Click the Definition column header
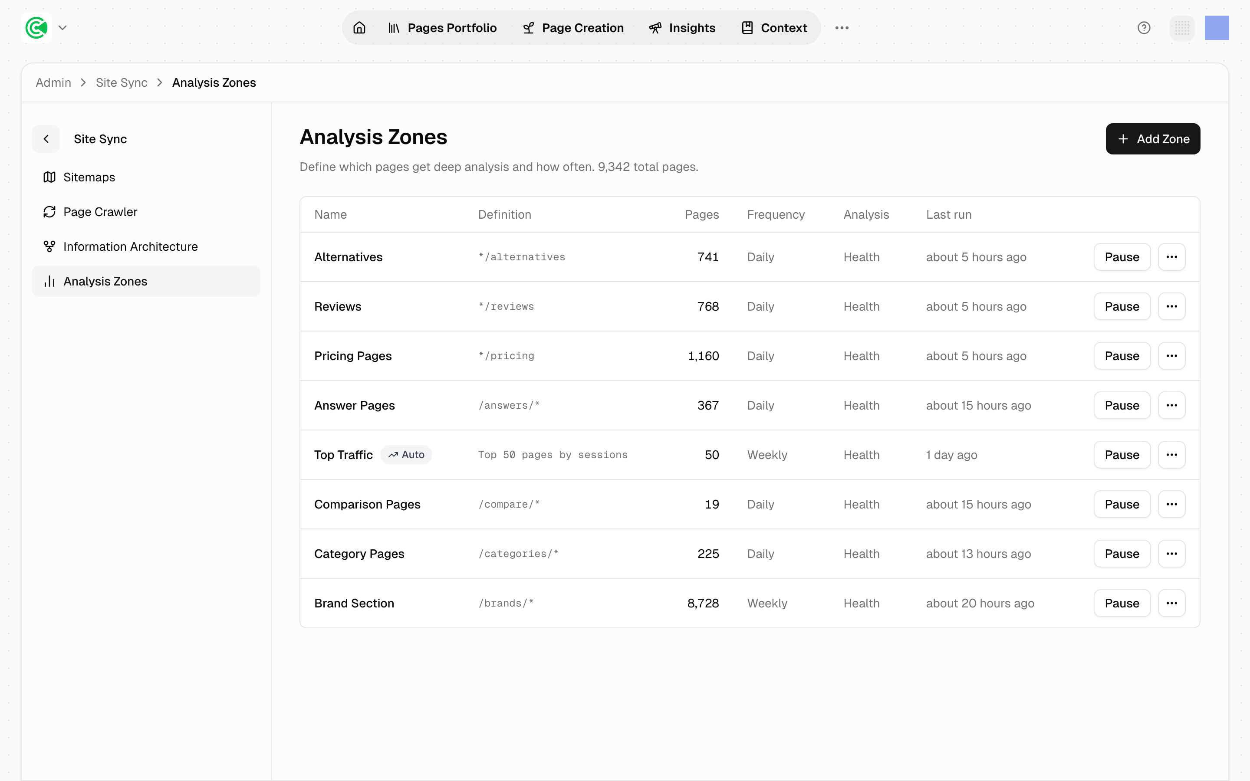The image size is (1250, 781). 505,214
